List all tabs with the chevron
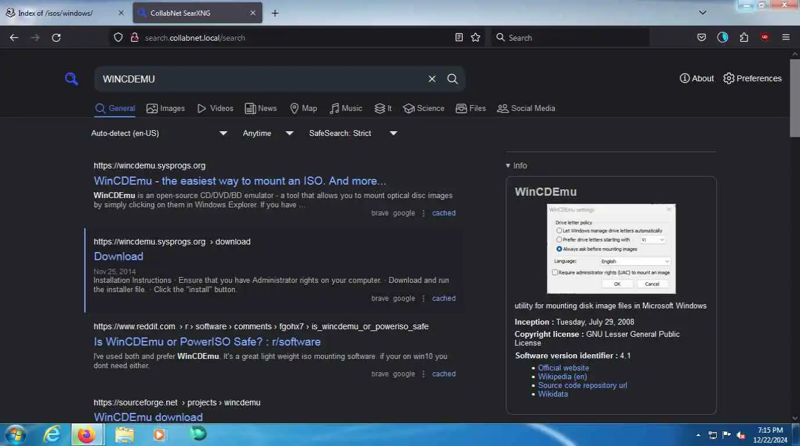The height and width of the screenshot is (446, 800). (702, 12)
